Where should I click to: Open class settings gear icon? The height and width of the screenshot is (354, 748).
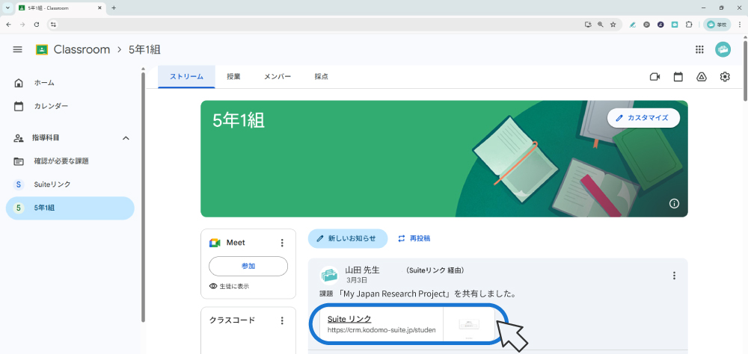725,77
